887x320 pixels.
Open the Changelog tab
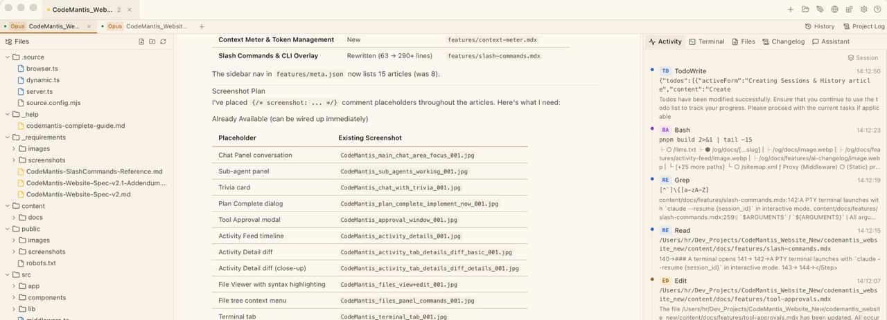[x=784, y=41]
